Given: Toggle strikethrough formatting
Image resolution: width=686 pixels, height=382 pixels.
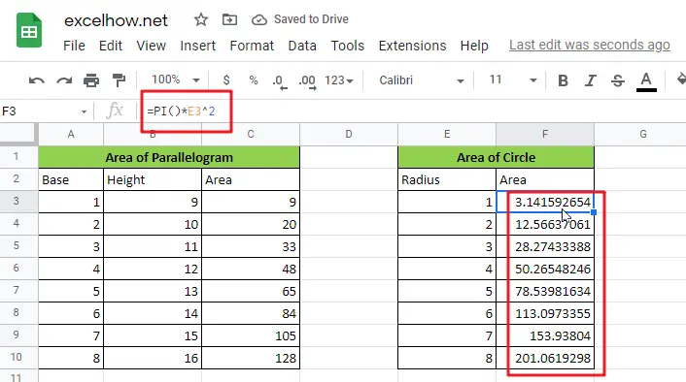Looking at the screenshot, I should (x=618, y=80).
